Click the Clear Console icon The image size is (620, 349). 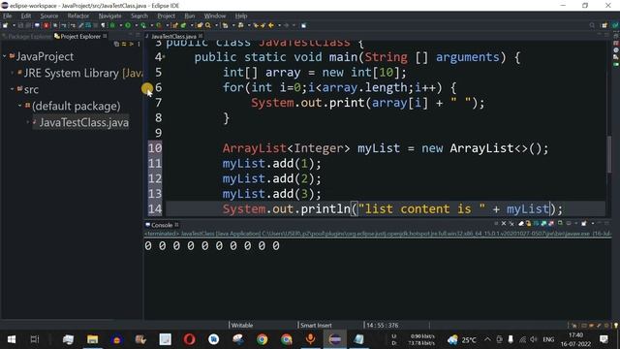tap(521, 224)
